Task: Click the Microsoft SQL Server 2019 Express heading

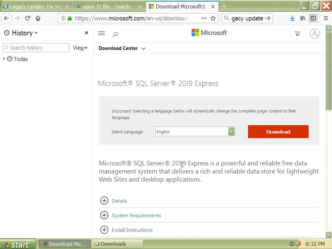Action: coord(158,83)
